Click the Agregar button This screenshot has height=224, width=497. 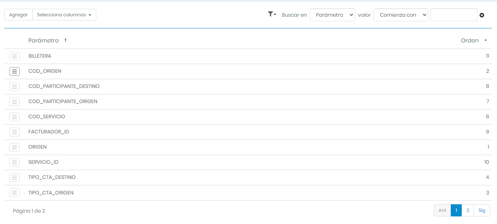[x=18, y=15]
